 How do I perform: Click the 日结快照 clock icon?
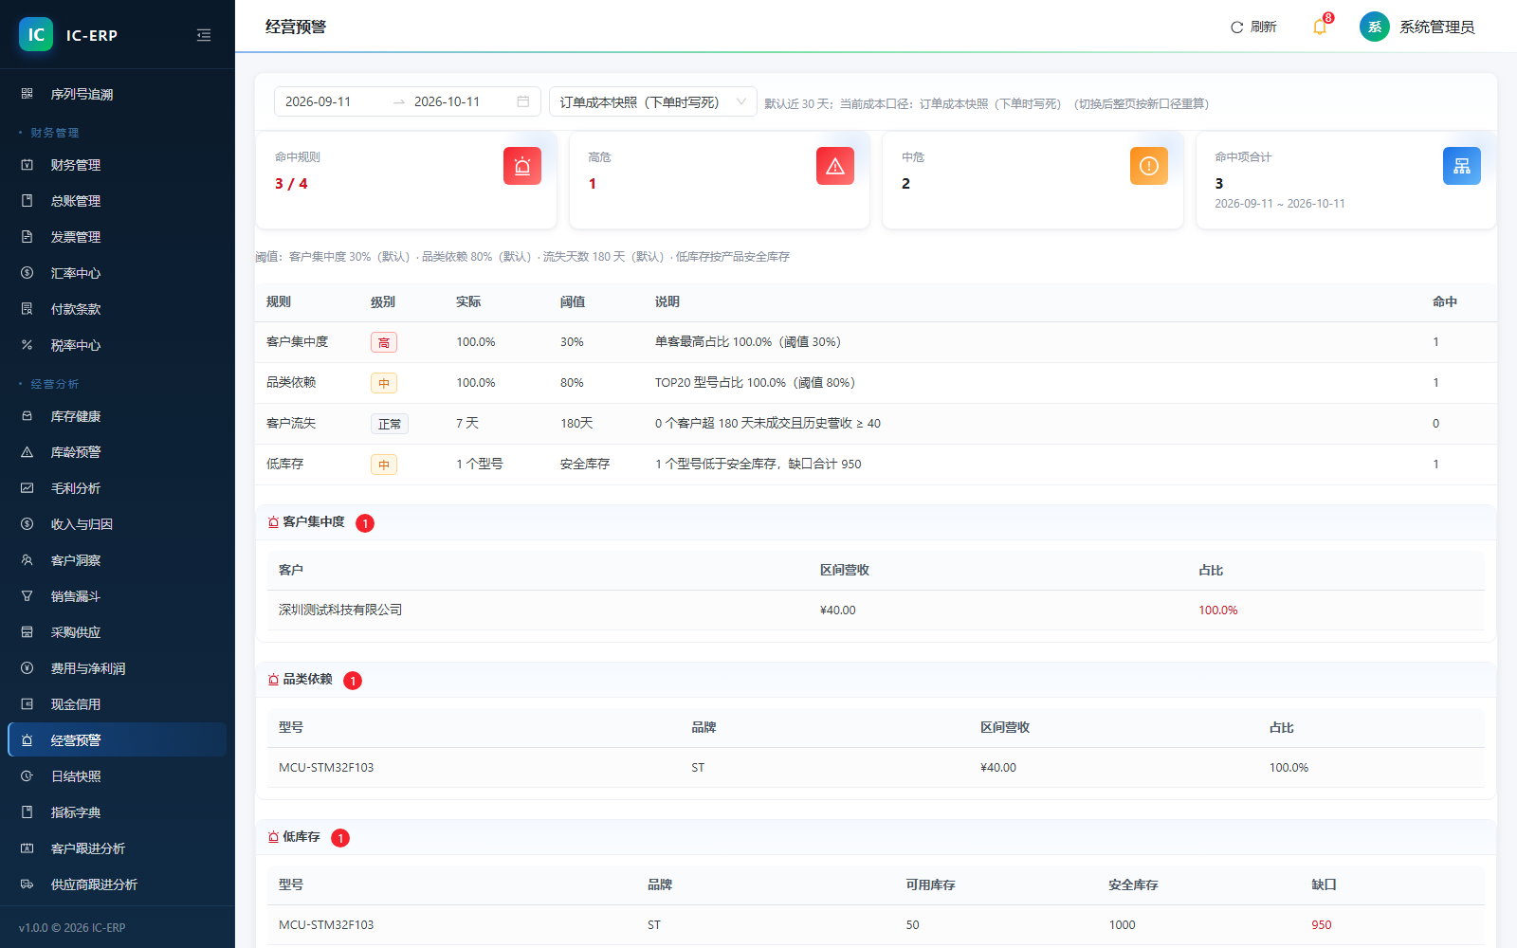[x=27, y=776]
